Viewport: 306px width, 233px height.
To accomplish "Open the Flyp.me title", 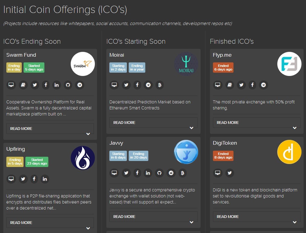I will pos(222,55).
